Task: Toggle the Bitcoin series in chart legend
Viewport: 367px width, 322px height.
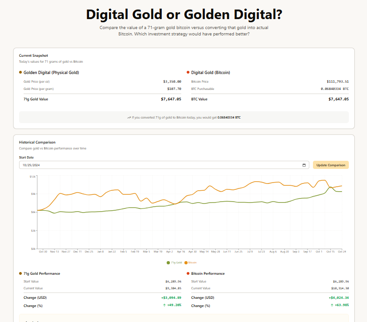Action: tap(191, 263)
